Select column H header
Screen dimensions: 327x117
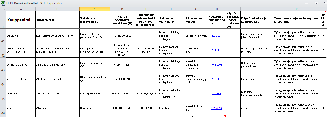point(217,9)
